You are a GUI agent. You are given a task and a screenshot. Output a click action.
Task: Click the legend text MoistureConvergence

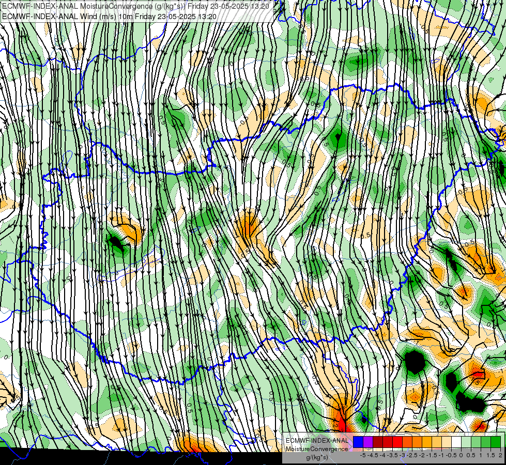[x=317, y=449]
